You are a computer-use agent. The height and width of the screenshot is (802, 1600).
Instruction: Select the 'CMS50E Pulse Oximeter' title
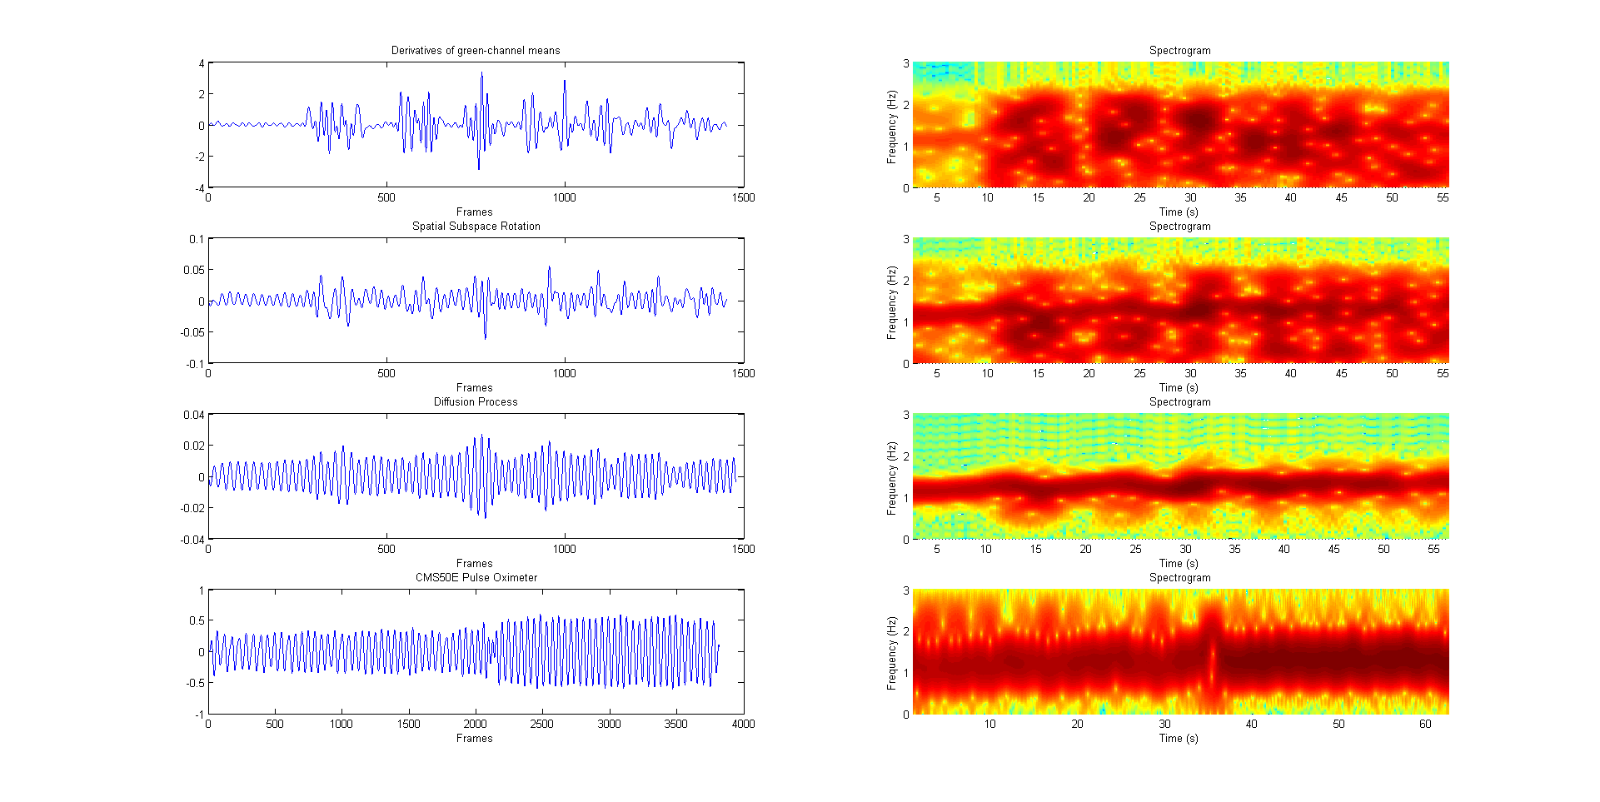(x=476, y=578)
